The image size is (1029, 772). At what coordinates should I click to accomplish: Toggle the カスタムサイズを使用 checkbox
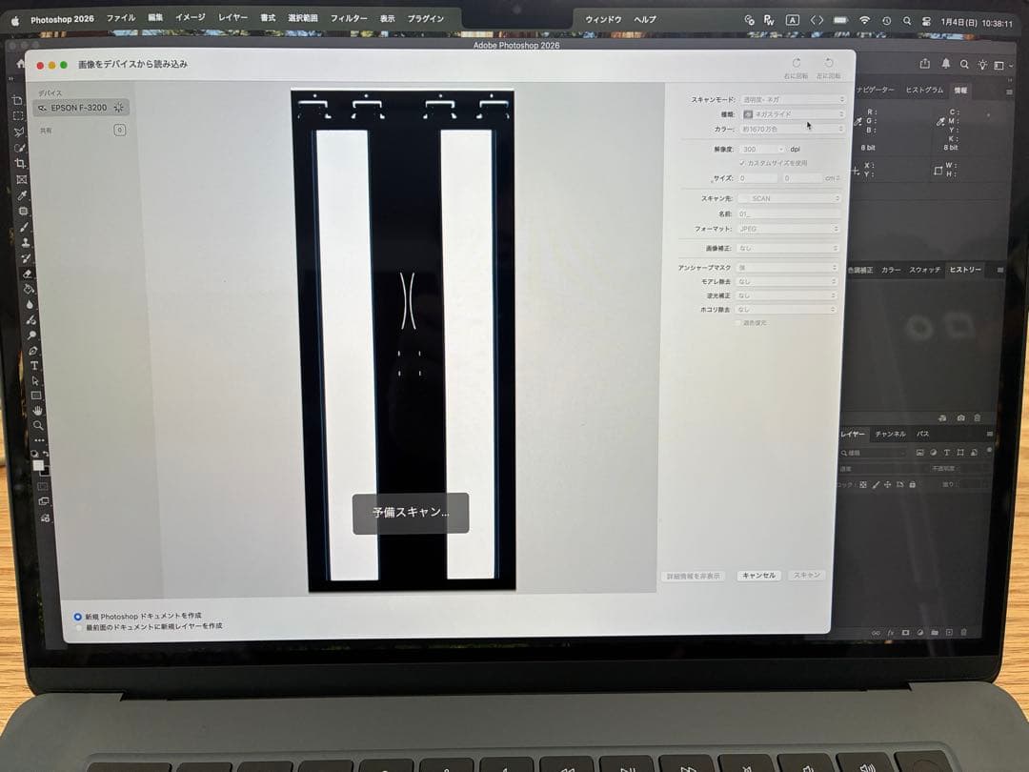click(x=743, y=163)
